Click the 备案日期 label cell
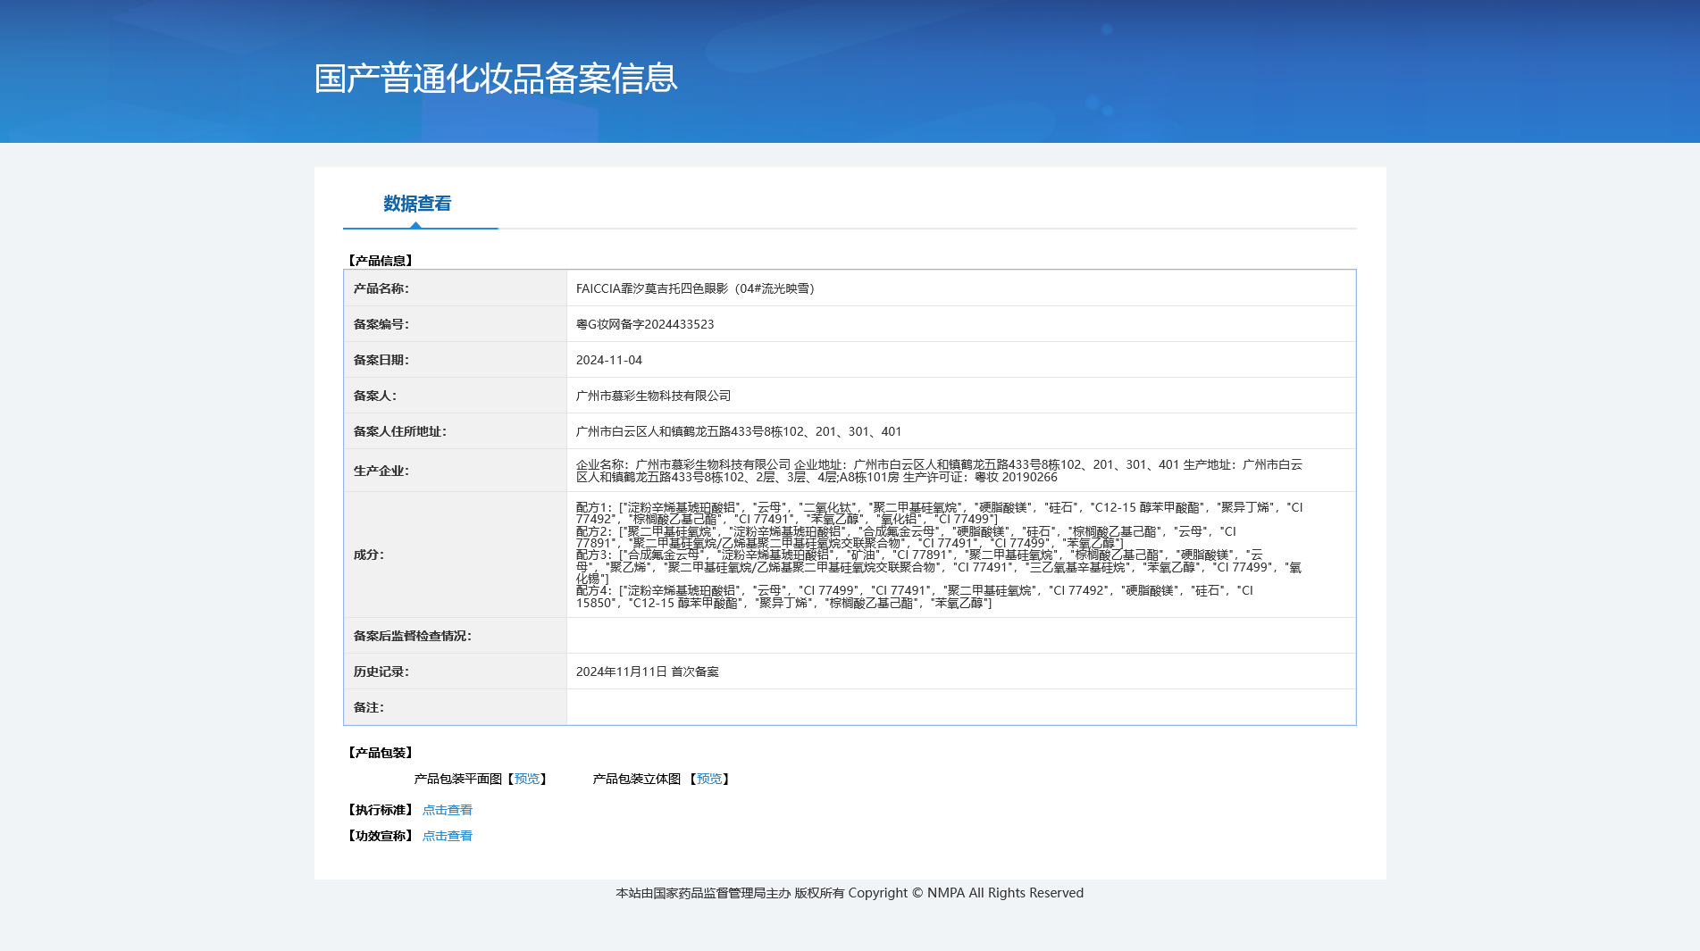1700x951 pixels. [x=456, y=360]
